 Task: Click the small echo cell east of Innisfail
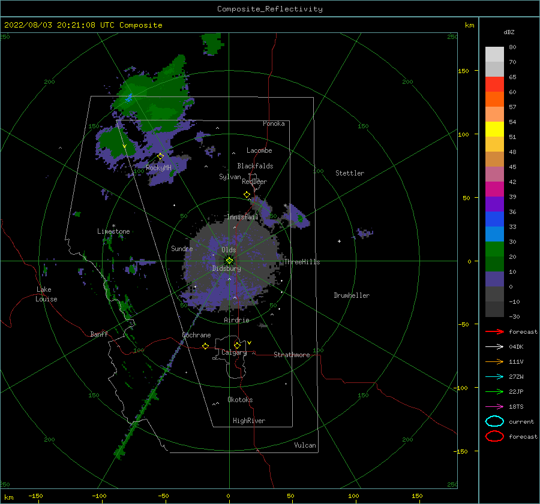pos(296,216)
